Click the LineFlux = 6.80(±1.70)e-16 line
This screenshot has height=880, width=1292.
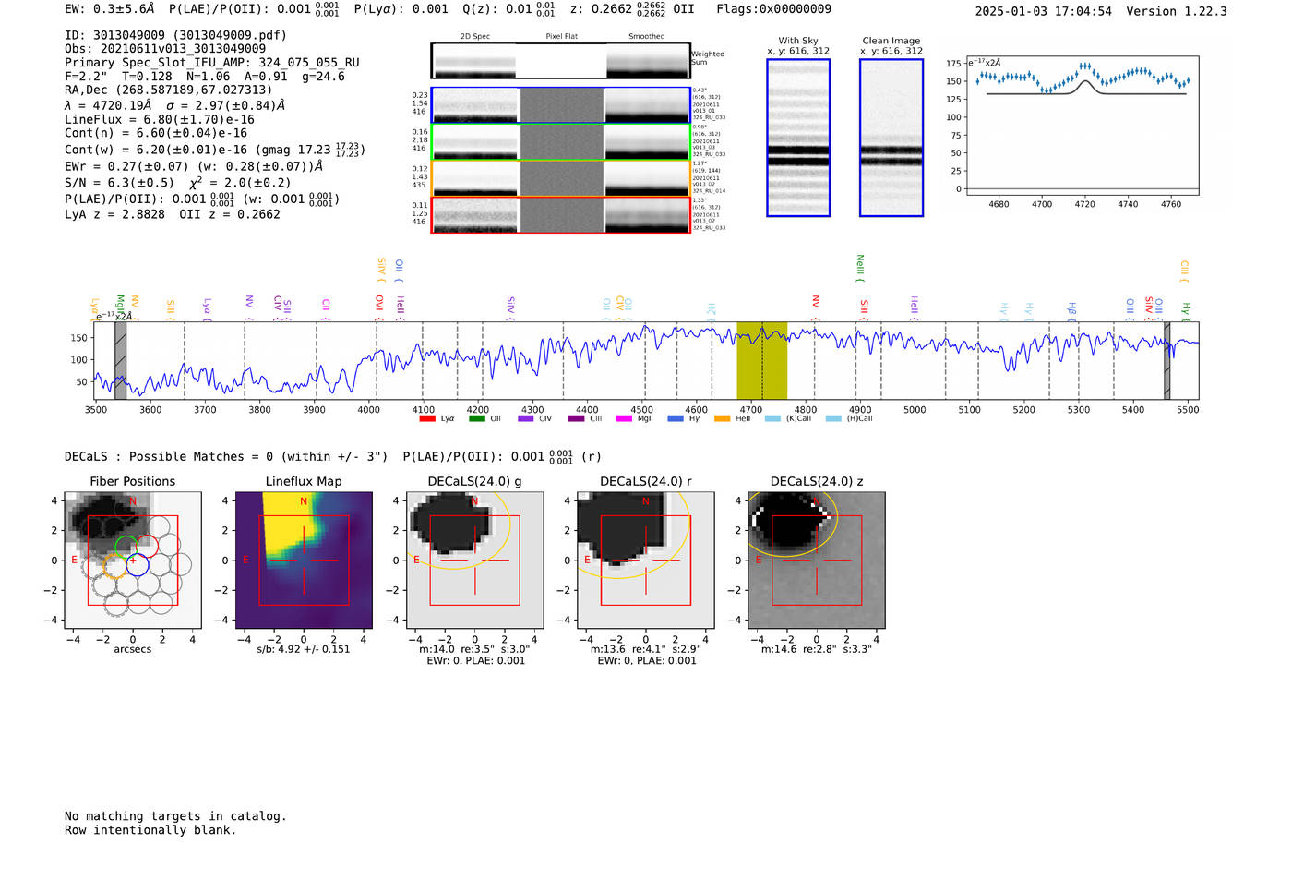tap(160, 119)
